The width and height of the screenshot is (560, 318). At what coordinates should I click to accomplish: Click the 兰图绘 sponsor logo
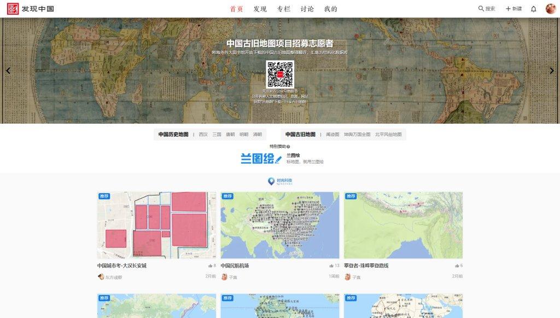tap(261, 158)
